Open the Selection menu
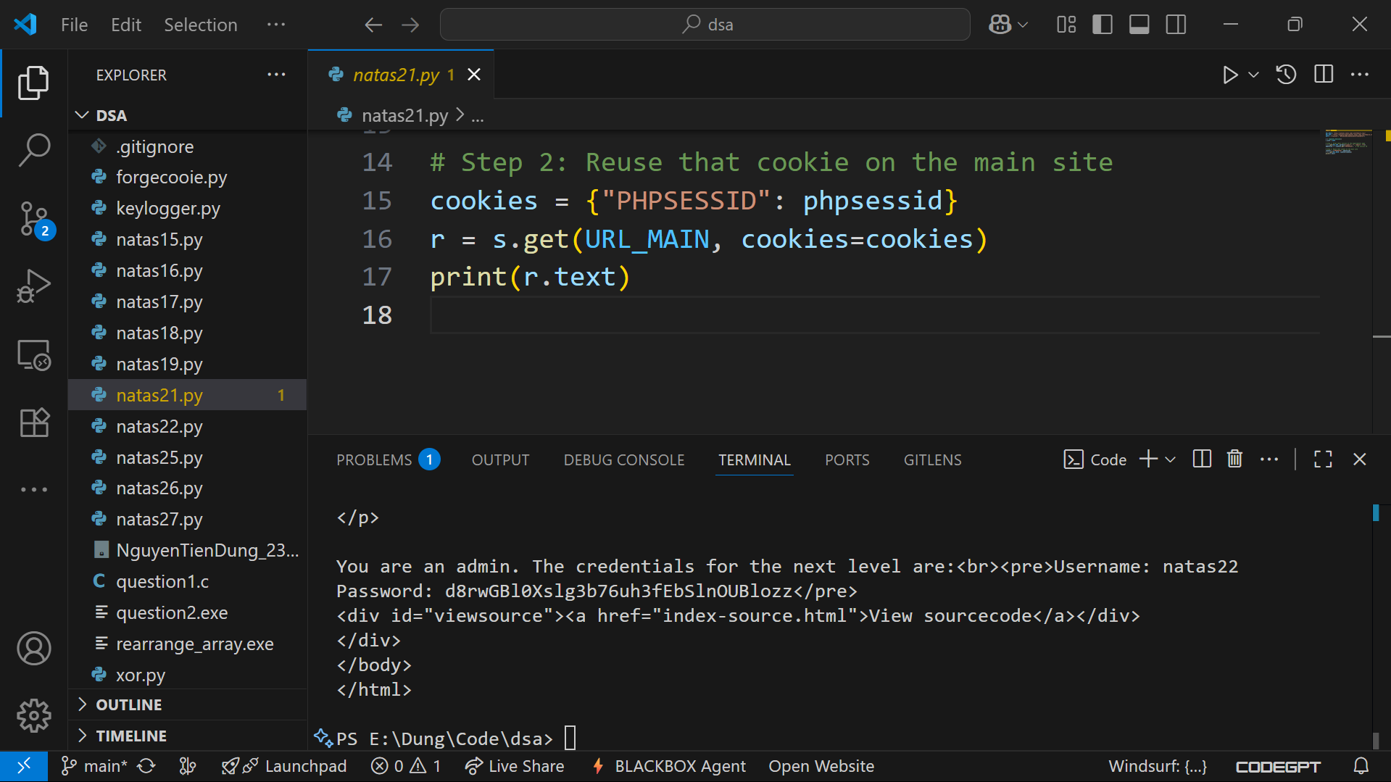Viewport: 1391px width, 782px height. (200, 25)
